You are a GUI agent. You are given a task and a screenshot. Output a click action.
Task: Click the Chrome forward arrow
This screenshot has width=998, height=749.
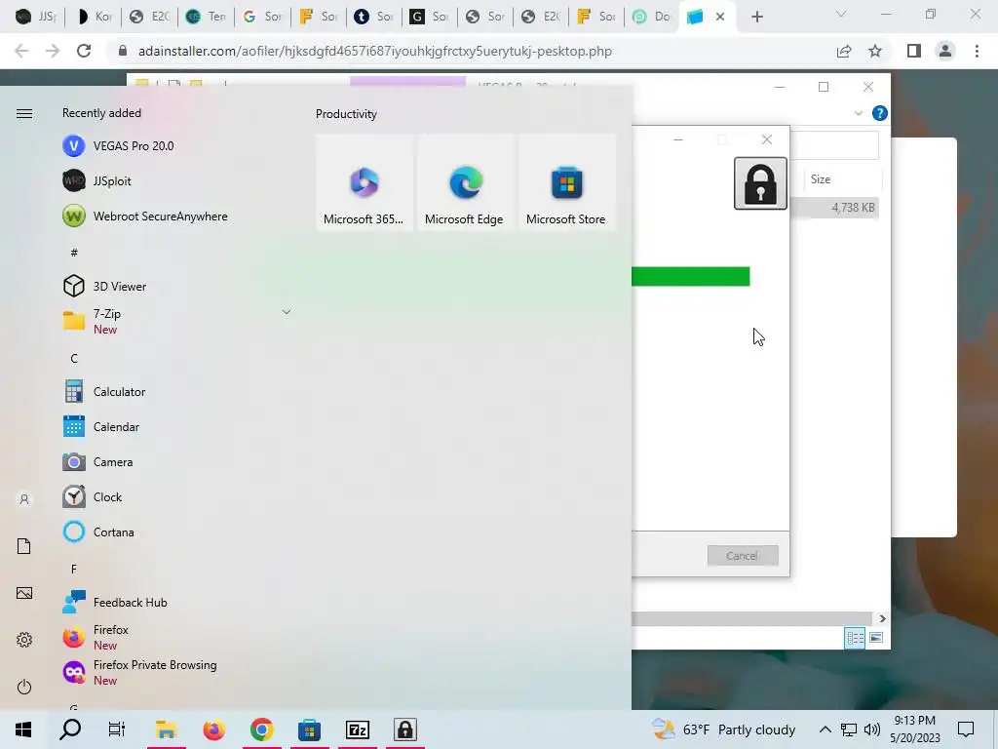(x=53, y=51)
